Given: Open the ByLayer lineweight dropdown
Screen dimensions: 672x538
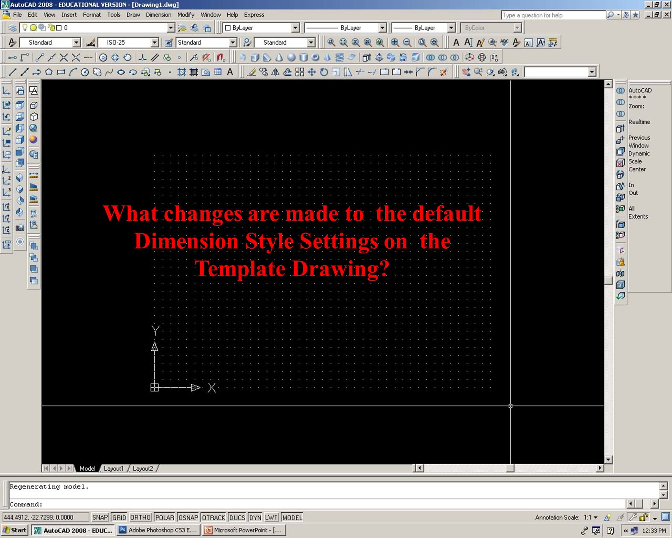Looking at the screenshot, I should click(x=451, y=28).
